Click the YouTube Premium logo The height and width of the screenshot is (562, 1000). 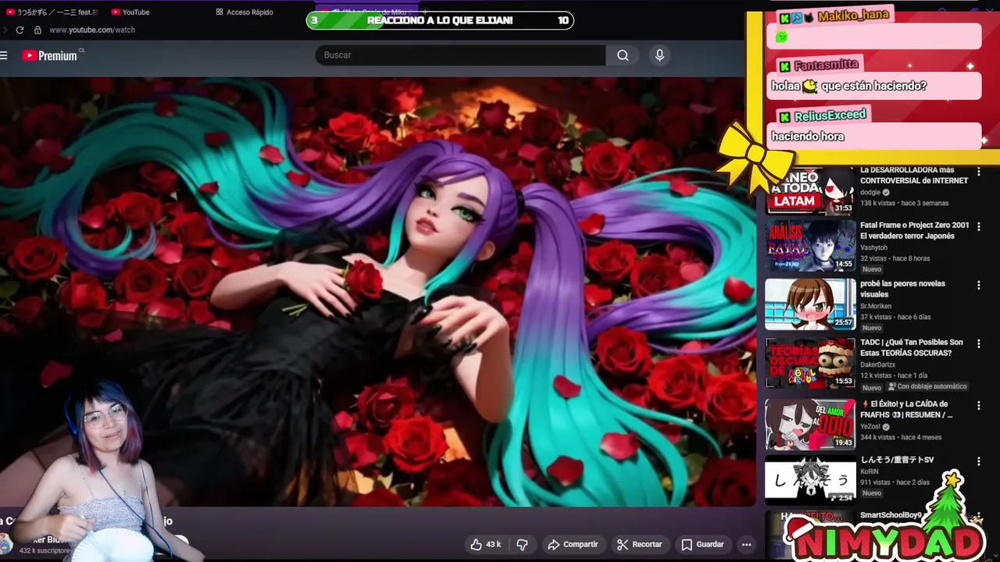[49, 55]
